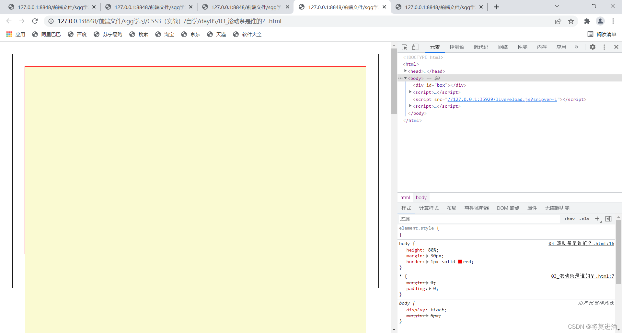Open the tab search dropdown arrow
This screenshot has height=333, width=622.
557,6
